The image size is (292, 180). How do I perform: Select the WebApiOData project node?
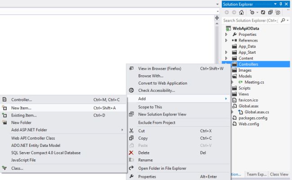(x=246, y=28)
